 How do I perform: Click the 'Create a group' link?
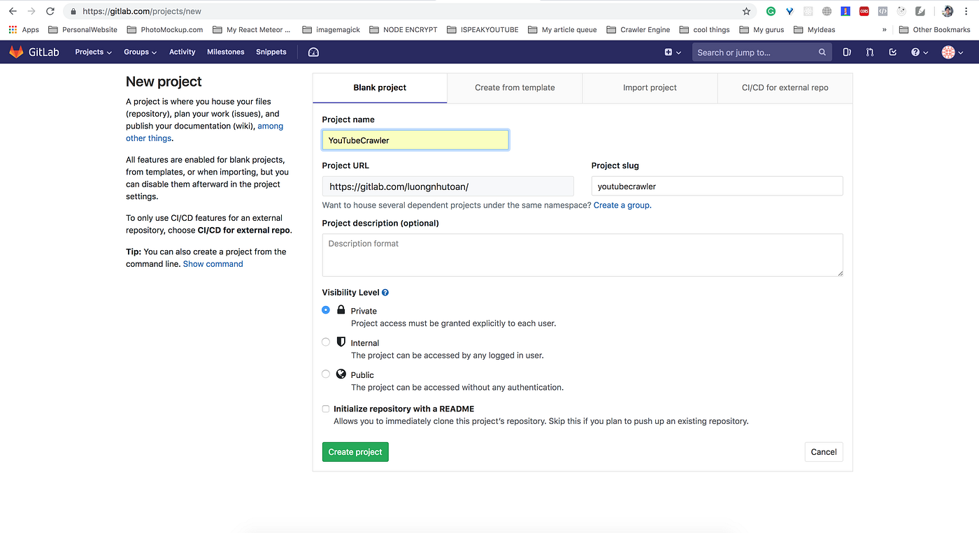click(x=622, y=205)
